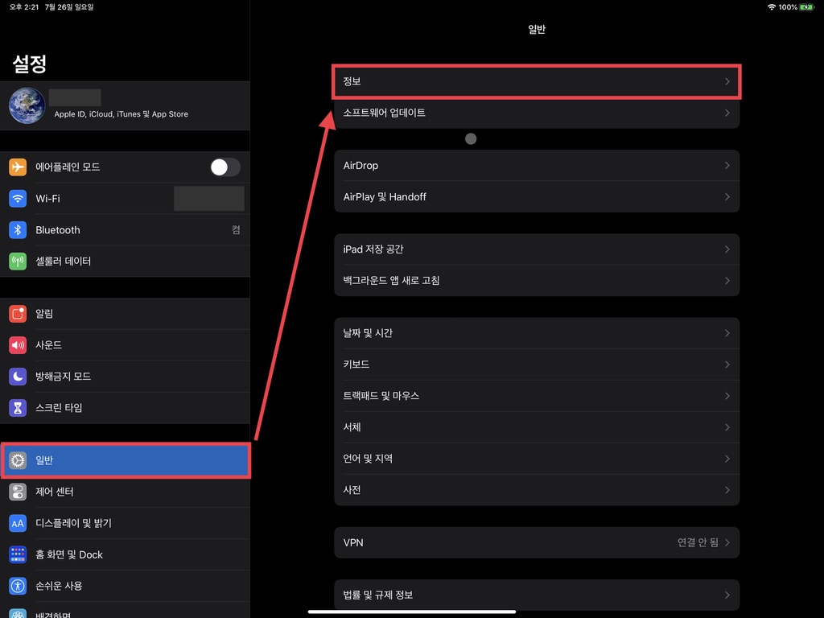Select 일반 in the settings sidebar

click(125, 460)
